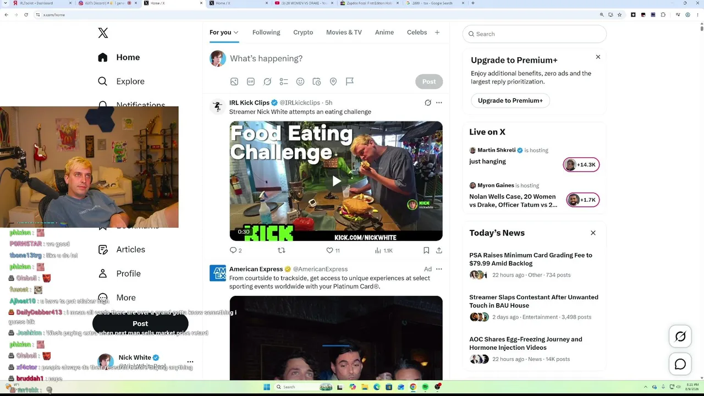Screen dimensions: 704x396
Task: Click the flag icon in composer toolbar
Action: pos(350,81)
